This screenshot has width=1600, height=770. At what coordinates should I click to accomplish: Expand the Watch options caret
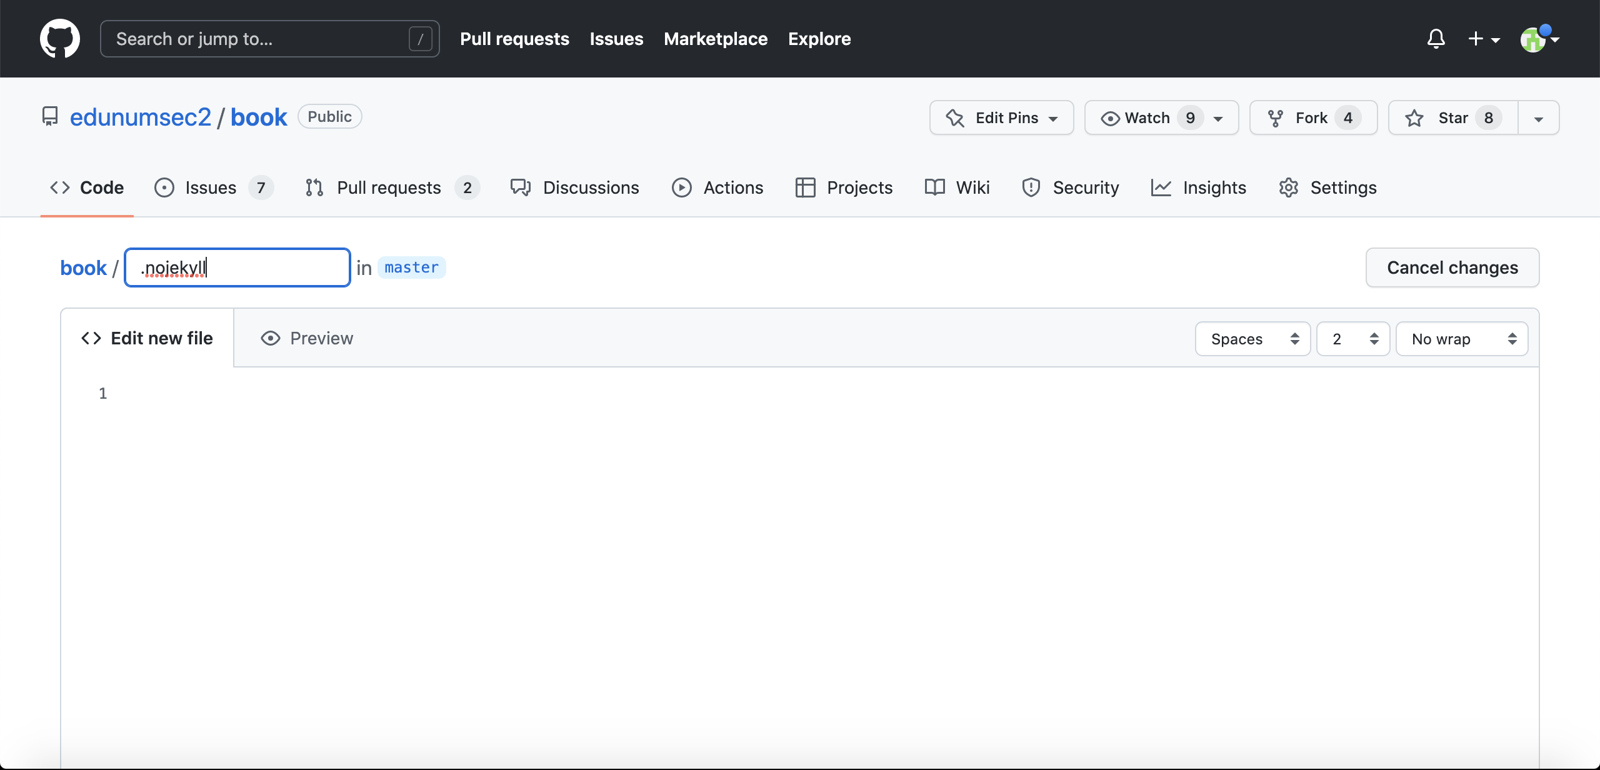pos(1218,118)
